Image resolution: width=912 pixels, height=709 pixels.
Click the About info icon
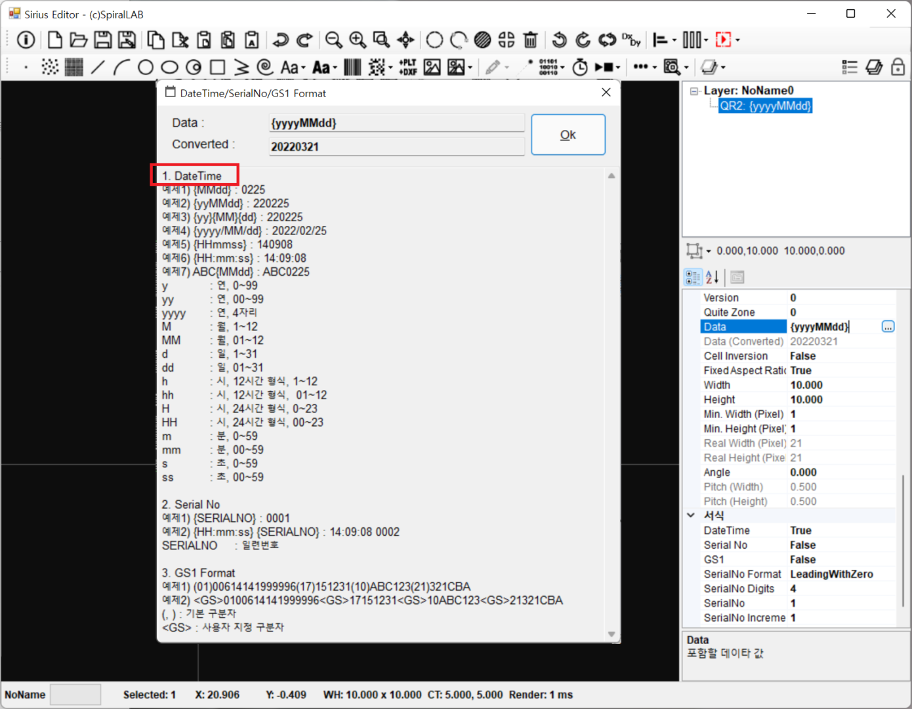pos(26,40)
